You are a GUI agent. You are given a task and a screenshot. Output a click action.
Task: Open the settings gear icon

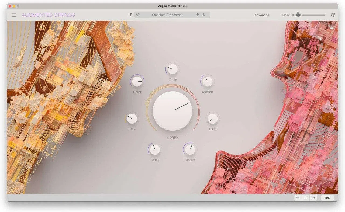333,15
